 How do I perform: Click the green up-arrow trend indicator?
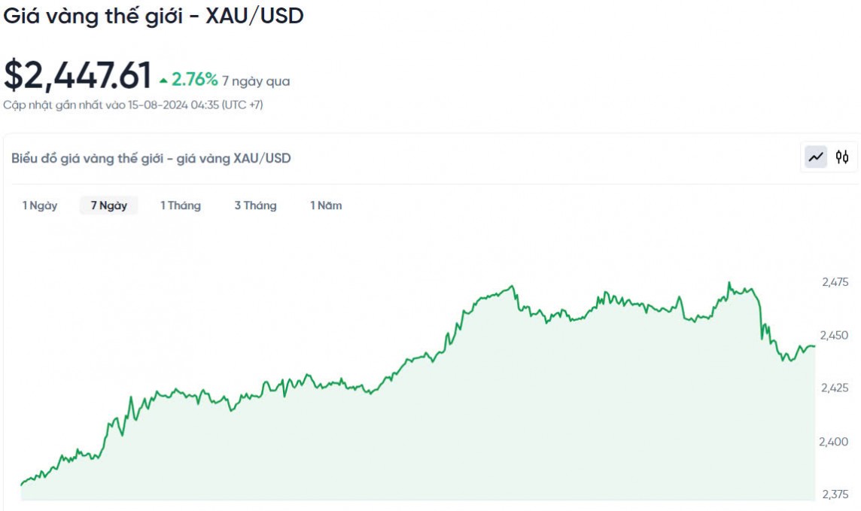point(164,81)
